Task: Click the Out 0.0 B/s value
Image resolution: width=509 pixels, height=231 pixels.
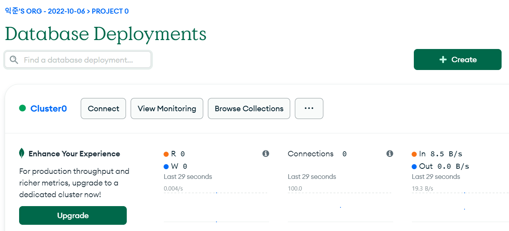Action: click(x=444, y=166)
